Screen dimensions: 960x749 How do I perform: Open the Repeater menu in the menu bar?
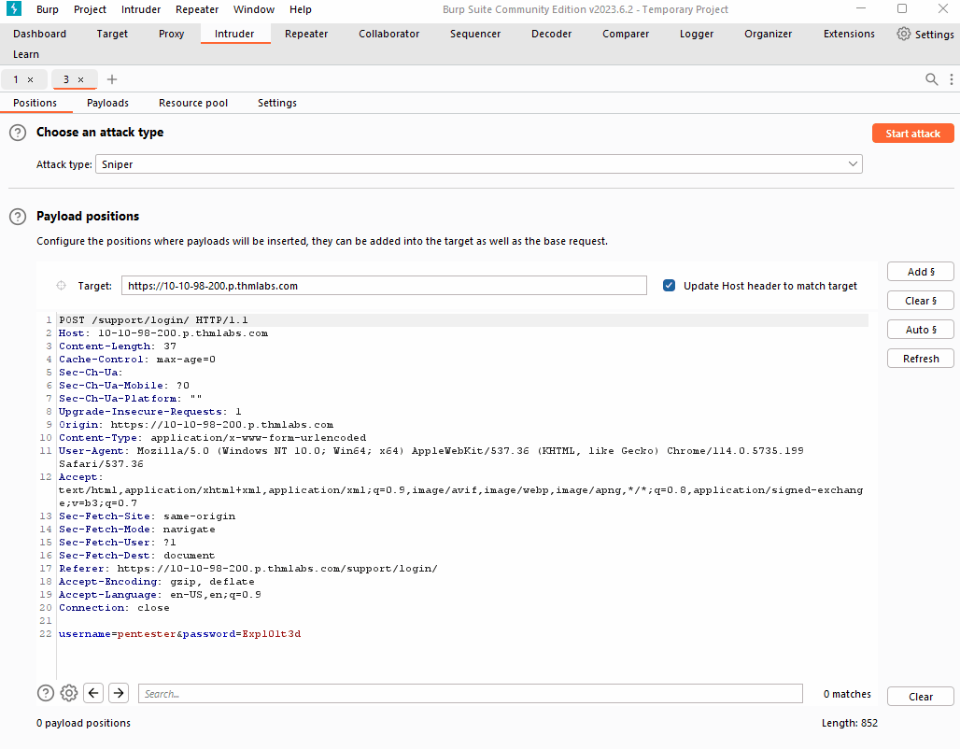point(196,9)
